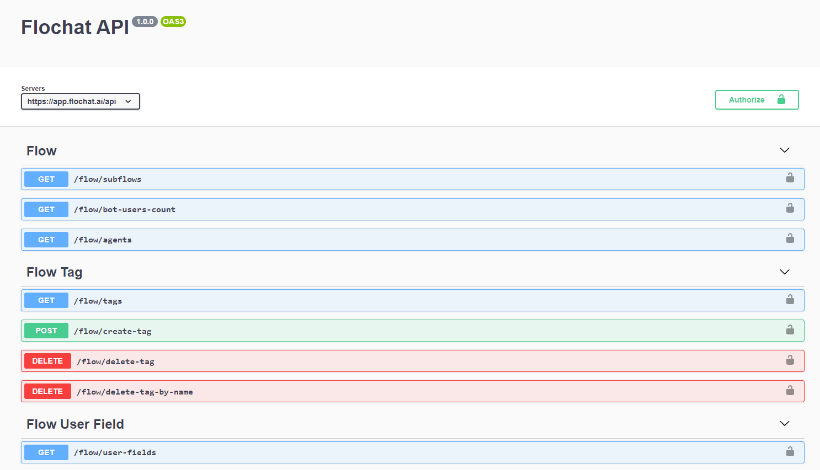Screen dimensions: 820x470
Task: Click the OAS3 badge
Action: point(173,21)
